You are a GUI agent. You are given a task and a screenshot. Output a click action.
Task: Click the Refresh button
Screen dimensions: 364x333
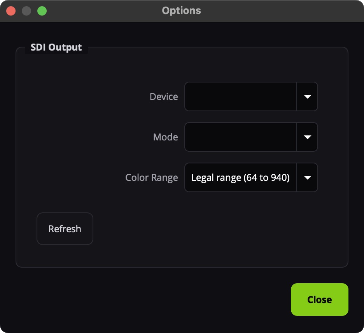[65, 229]
